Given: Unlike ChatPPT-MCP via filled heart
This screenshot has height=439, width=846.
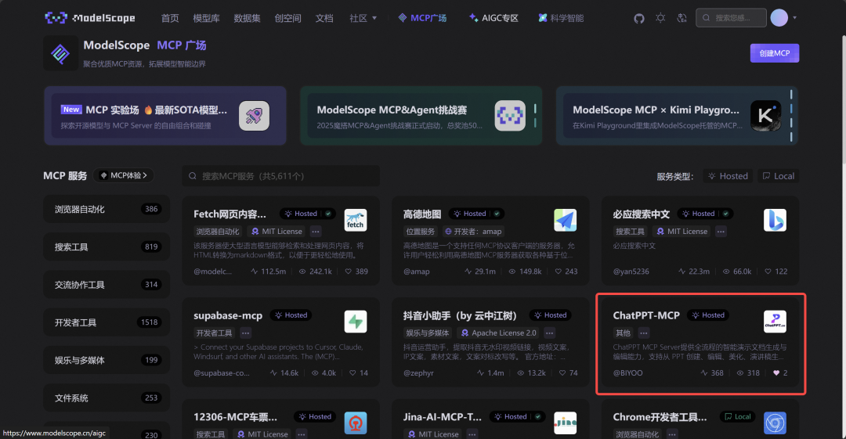Looking at the screenshot, I should pos(776,372).
